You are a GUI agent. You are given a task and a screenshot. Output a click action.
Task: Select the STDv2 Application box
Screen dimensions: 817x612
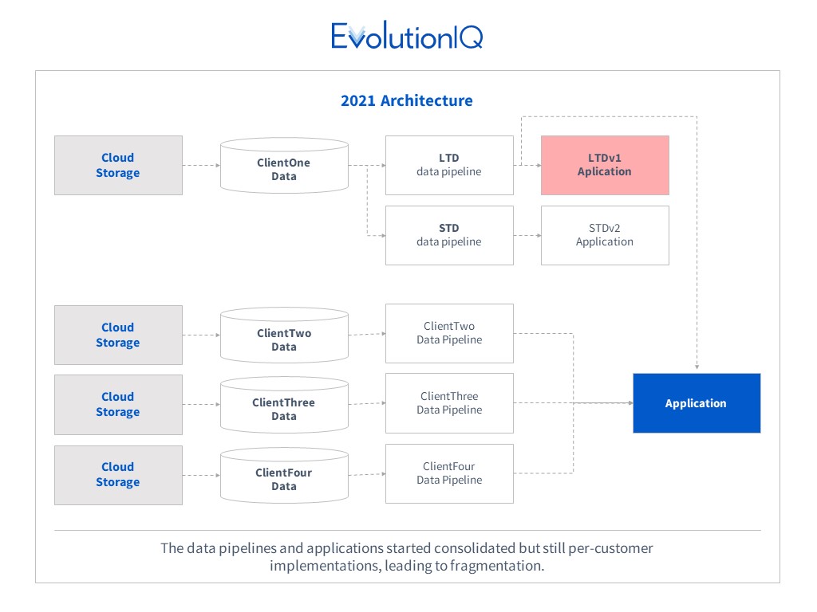point(605,235)
